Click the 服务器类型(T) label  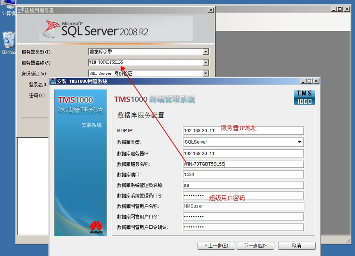pyautogui.click(x=37, y=52)
